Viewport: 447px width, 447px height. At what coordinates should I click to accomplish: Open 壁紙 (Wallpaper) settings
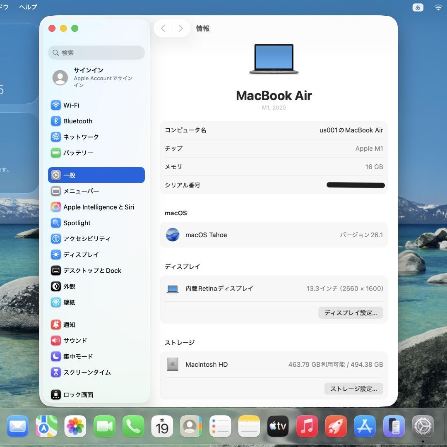pos(69,303)
